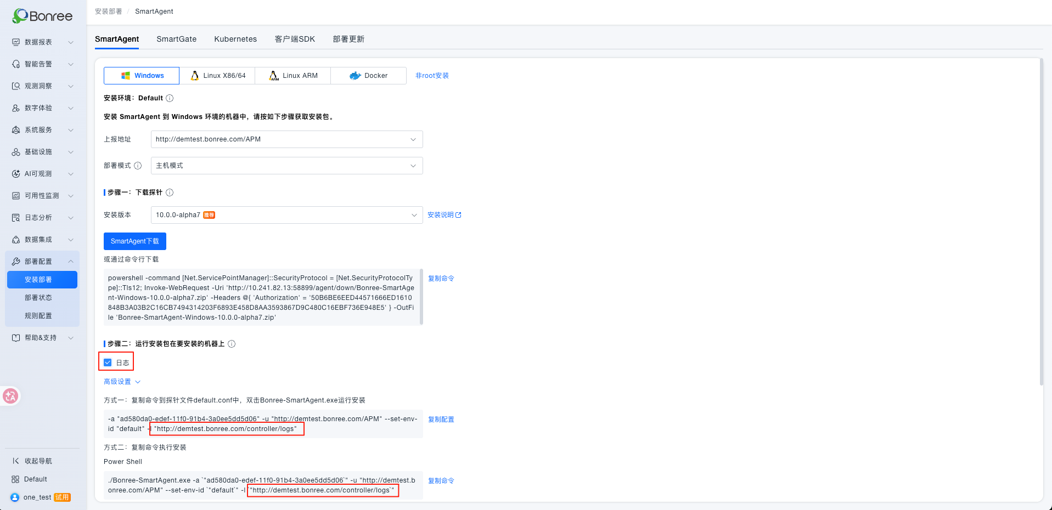Click the Linux X86/64 penguin icon

point(195,76)
